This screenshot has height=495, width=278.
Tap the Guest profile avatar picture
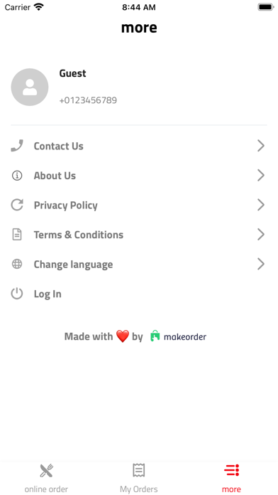pos(30,87)
